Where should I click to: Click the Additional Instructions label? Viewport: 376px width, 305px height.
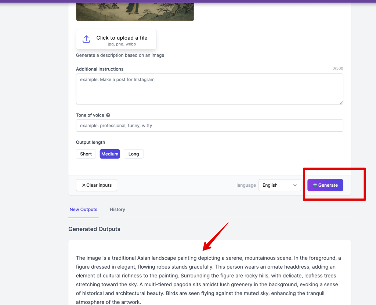(100, 69)
